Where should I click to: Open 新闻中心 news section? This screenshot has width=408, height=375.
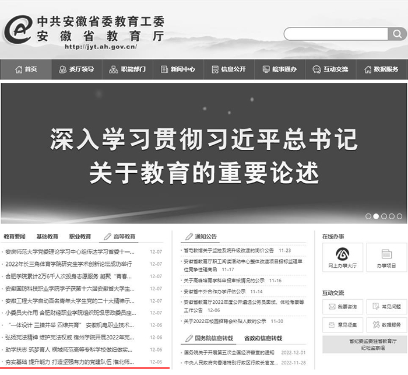[178, 69]
